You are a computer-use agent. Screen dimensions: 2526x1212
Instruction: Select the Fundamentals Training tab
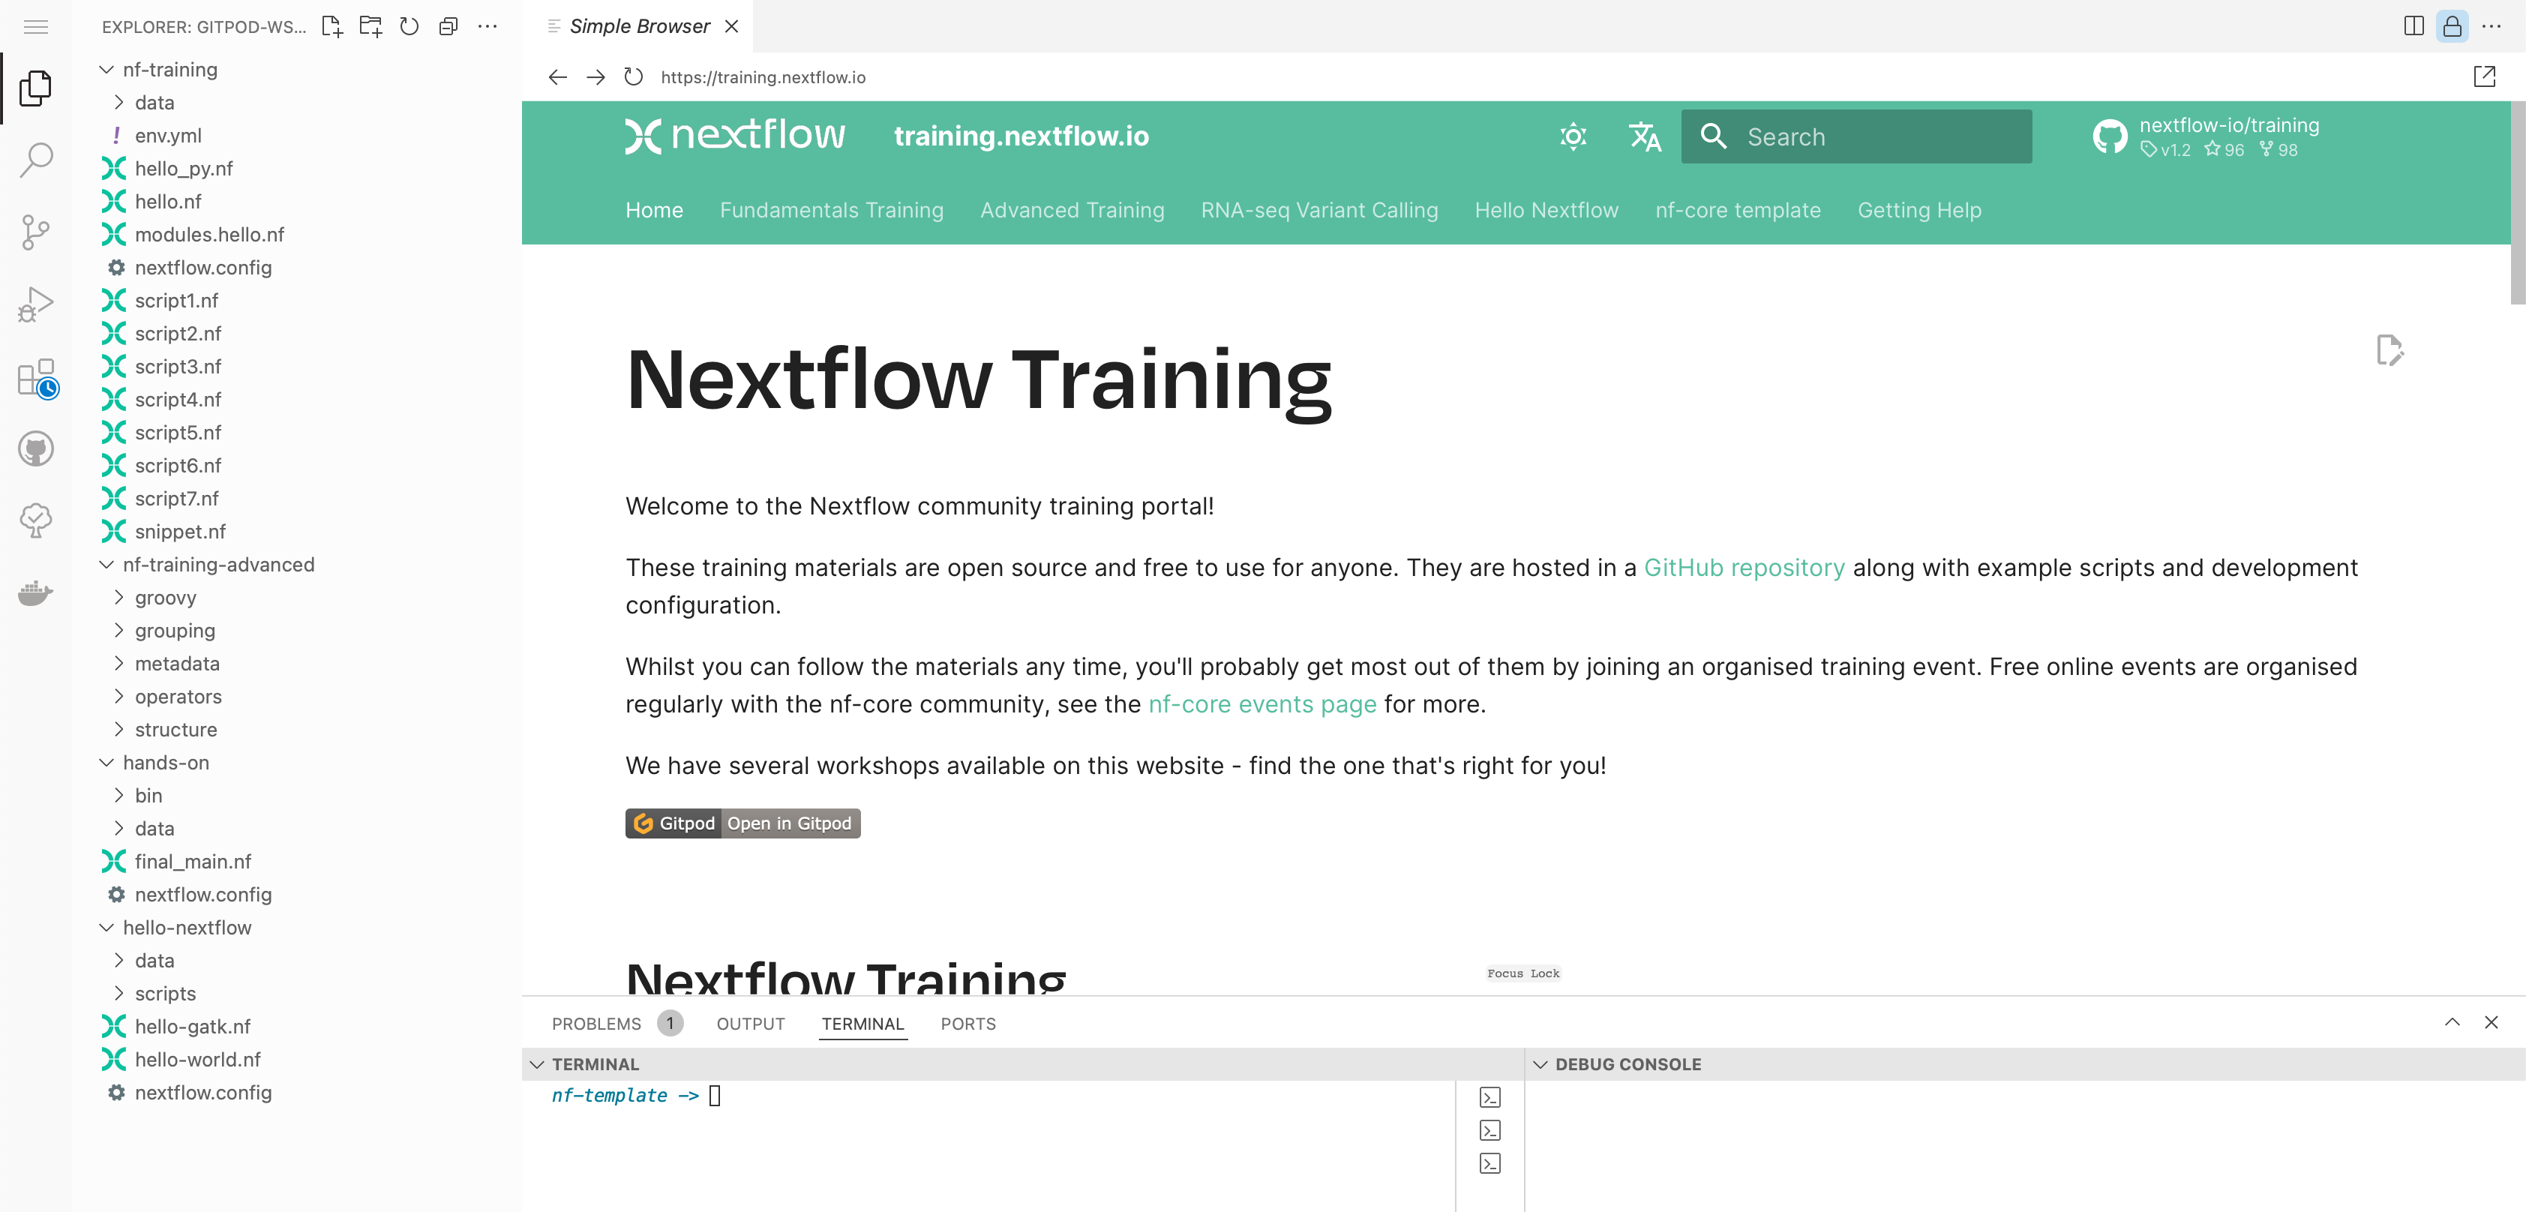831,209
